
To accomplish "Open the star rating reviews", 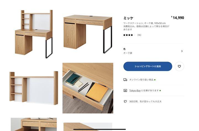I will click(128, 35).
